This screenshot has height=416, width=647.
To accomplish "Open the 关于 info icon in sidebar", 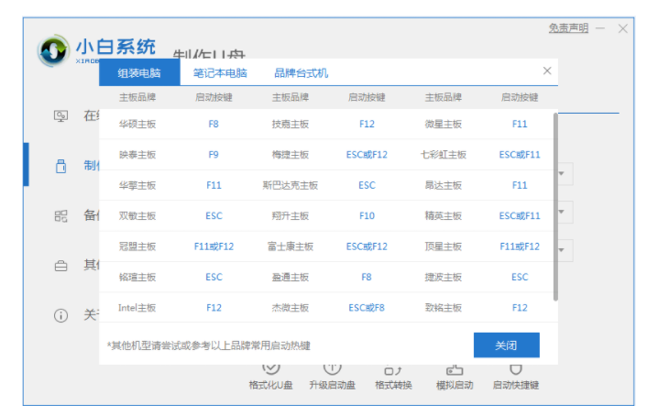I will coord(61,315).
